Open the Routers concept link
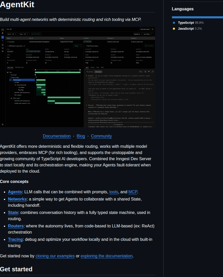Image resolution: width=223 pixels, height=277 pixels. pyautogui.click(x=16, y=226)
